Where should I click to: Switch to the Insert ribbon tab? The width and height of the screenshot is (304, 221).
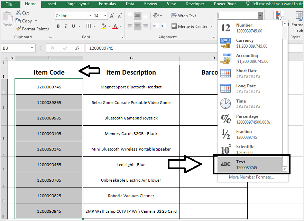(51, 4)
